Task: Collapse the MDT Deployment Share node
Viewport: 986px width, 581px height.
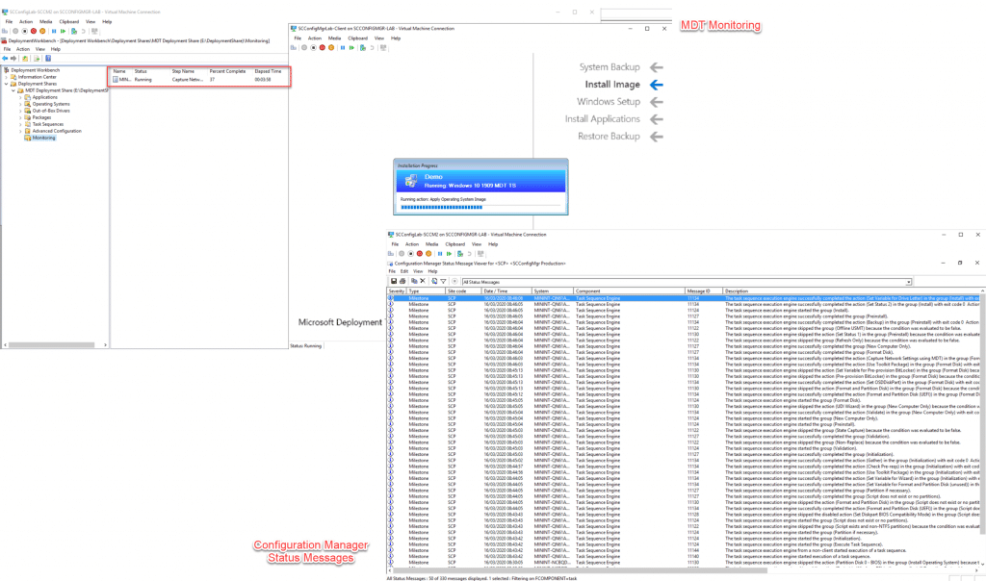Action: tap(13, 89)
